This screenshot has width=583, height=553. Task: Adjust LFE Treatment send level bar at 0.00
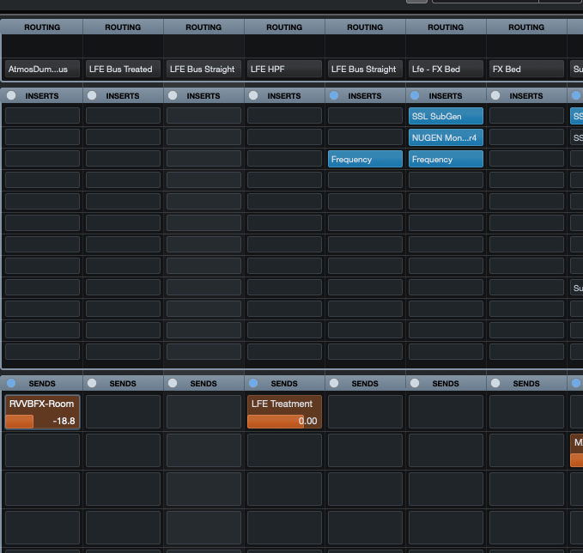point(284,422)
